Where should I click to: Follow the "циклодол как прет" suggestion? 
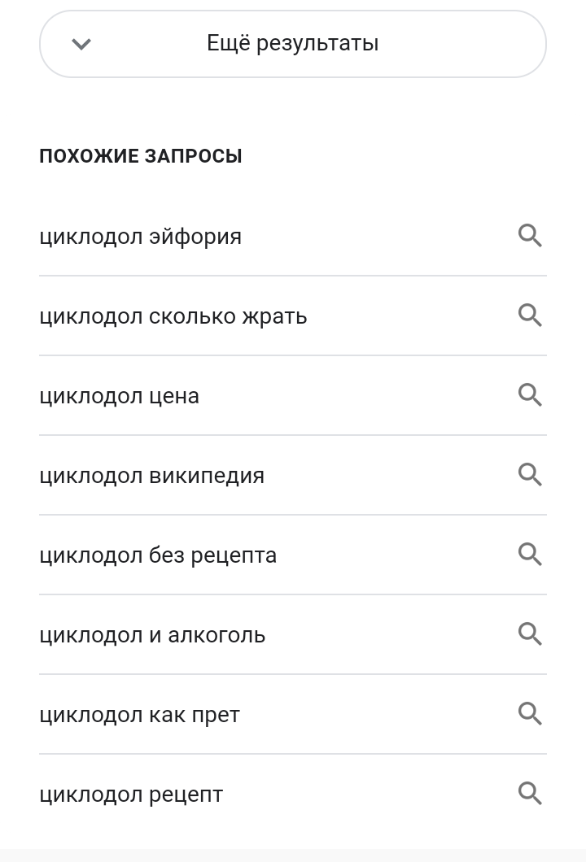(x=139, y=715)
